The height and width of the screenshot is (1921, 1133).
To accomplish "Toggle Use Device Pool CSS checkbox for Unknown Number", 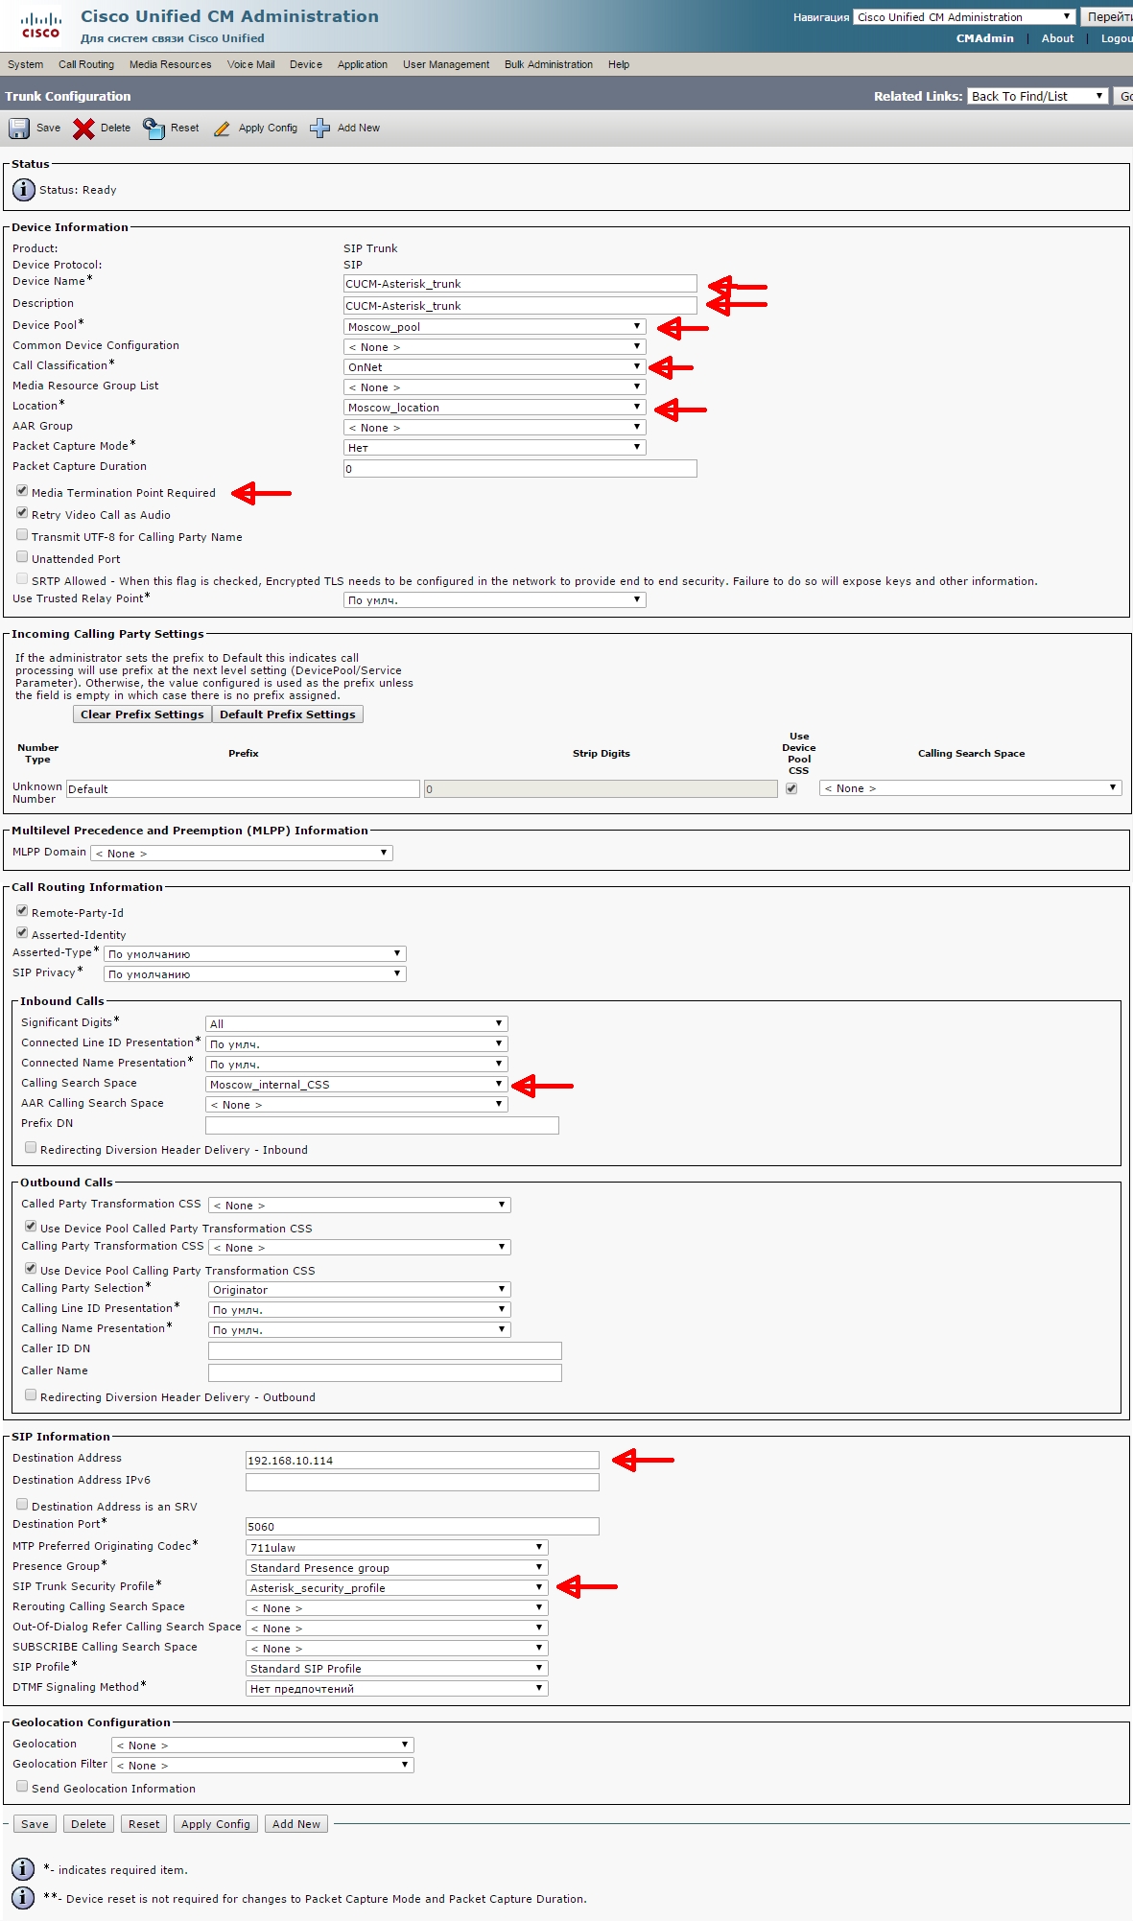I will tap(791, 788).
